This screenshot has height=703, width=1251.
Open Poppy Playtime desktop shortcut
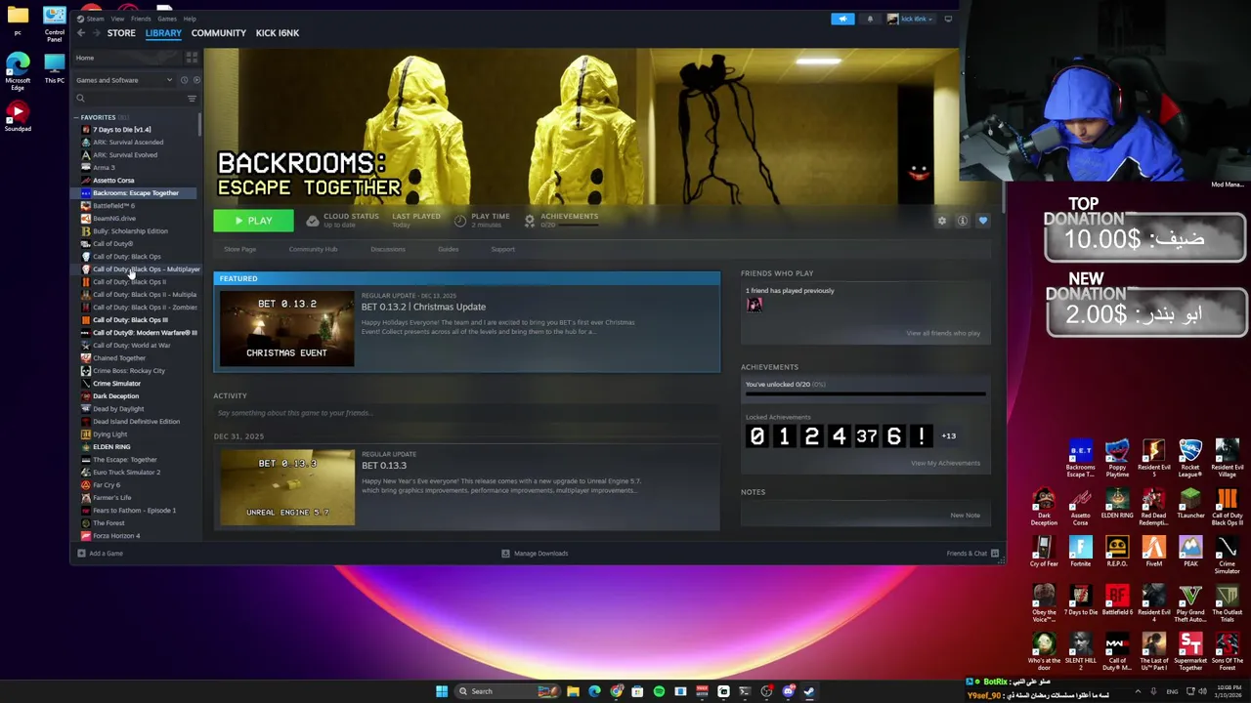point(1117,459)
